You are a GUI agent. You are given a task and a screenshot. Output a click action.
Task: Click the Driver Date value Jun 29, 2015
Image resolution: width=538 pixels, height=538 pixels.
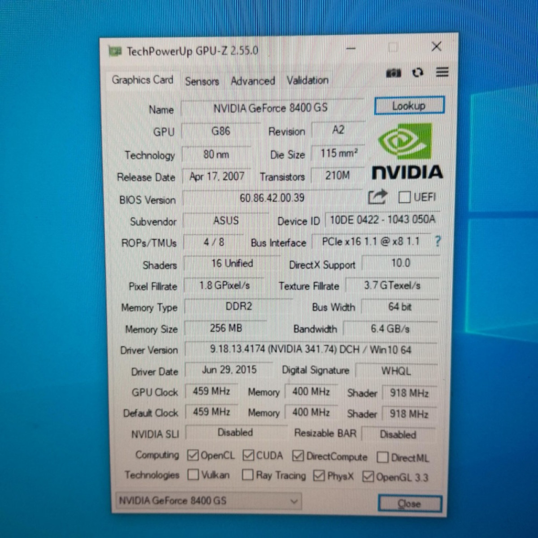(229, 370)
